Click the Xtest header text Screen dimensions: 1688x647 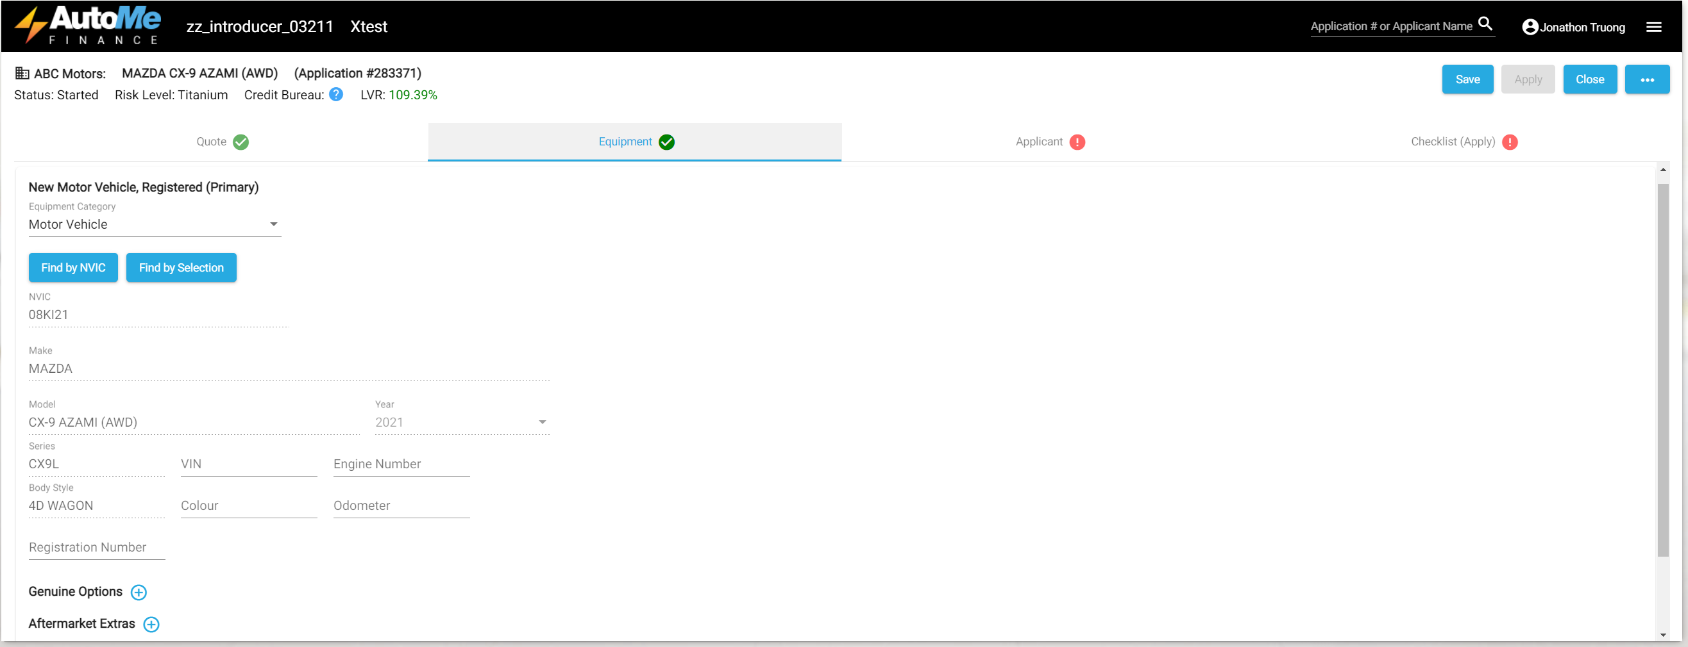click(x=368, y=27)
